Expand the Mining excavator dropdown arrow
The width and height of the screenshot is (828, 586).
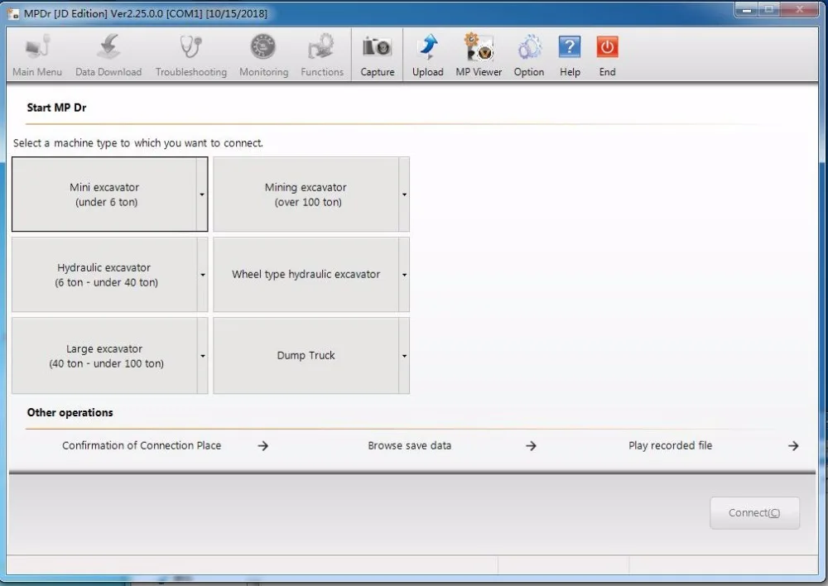(x=404, y=195)
